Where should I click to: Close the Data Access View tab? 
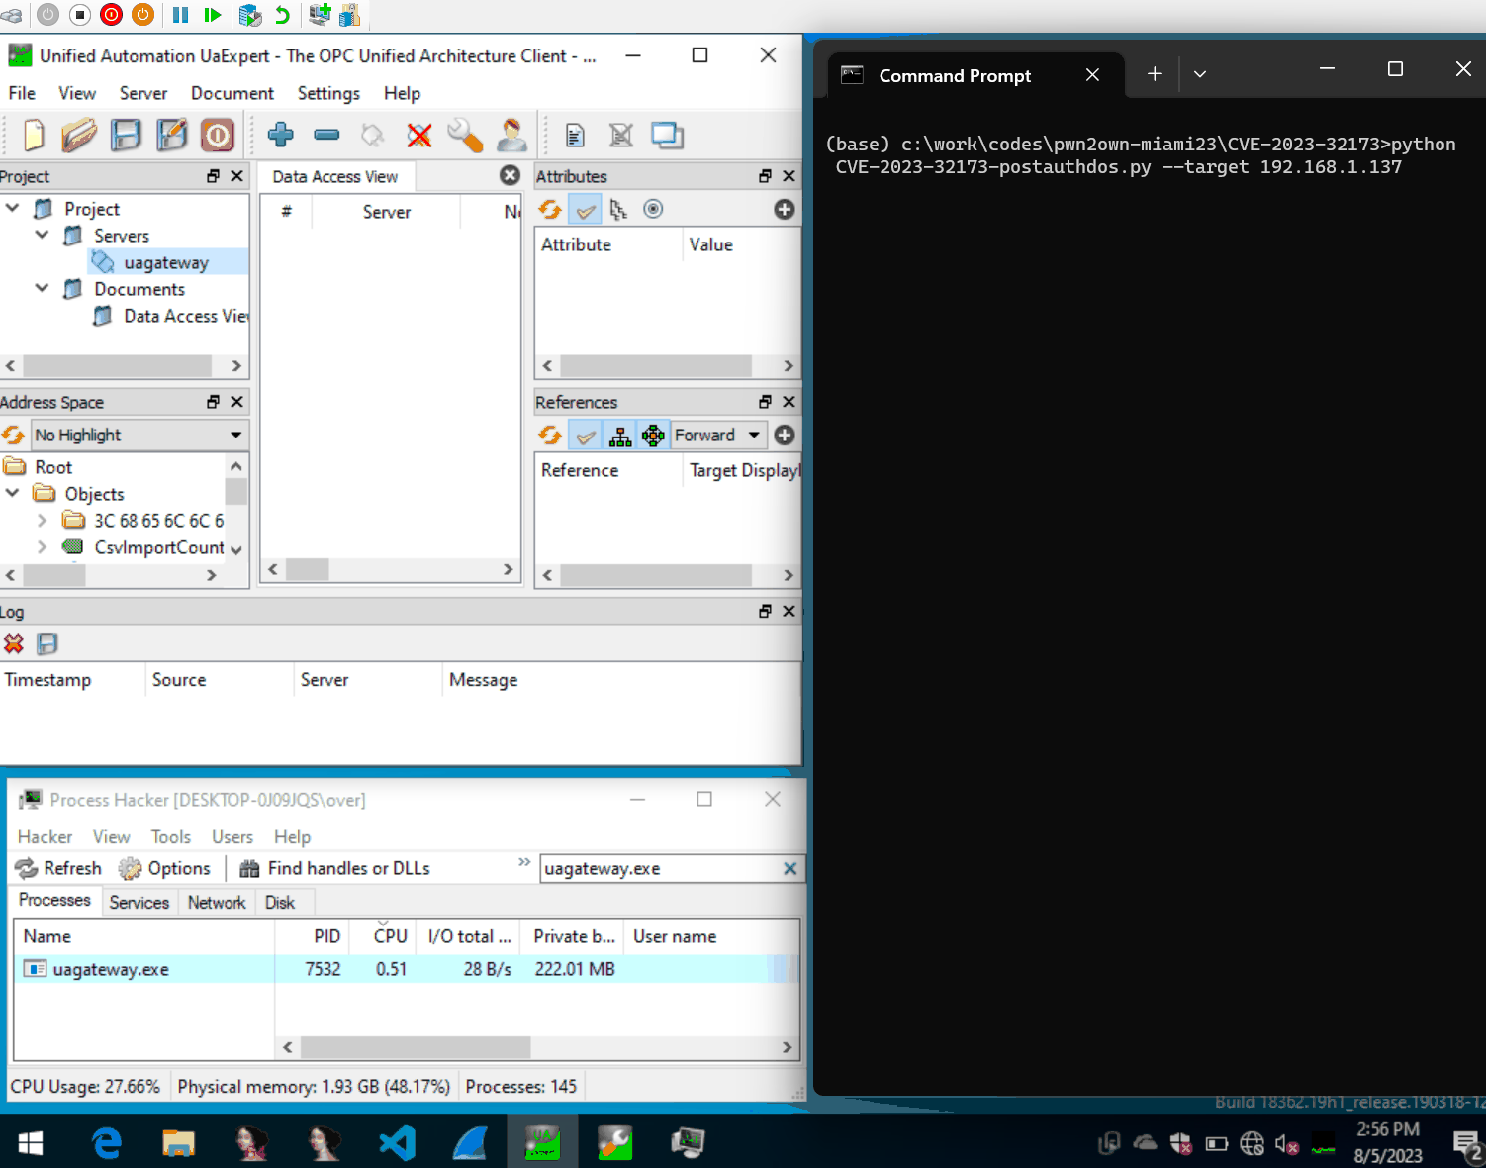(510, 175)
